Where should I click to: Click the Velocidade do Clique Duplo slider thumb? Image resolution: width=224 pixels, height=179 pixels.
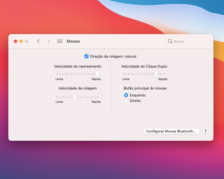tap(156, 74)
